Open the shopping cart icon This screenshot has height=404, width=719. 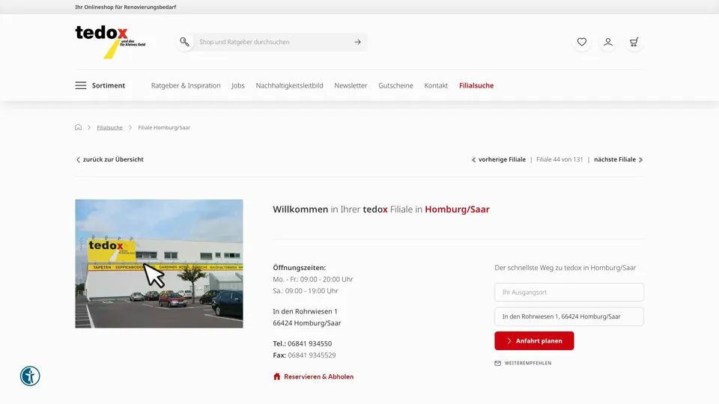pyautogui.click(x=634, y=42)
